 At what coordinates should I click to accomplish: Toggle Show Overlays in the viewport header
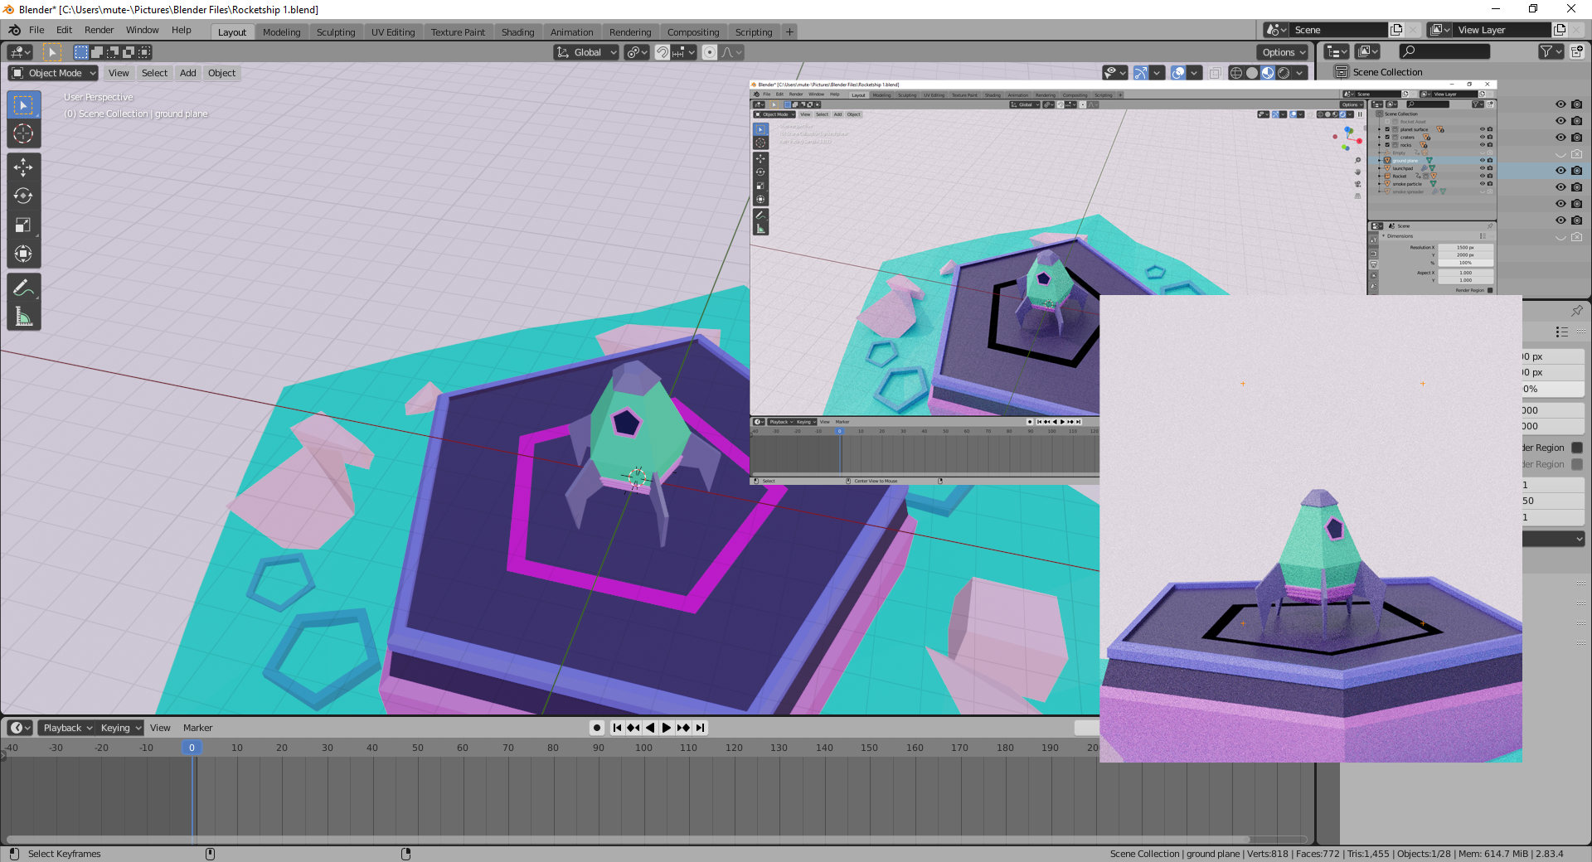(x=1178, y=73)
